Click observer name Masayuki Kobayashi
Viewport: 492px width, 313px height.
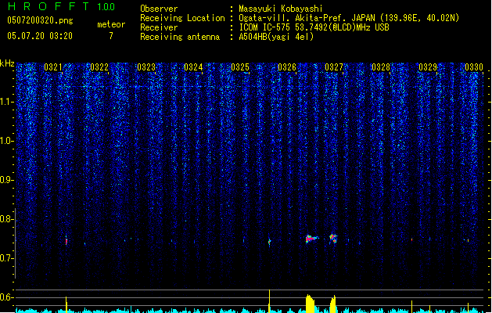(281, 9)
